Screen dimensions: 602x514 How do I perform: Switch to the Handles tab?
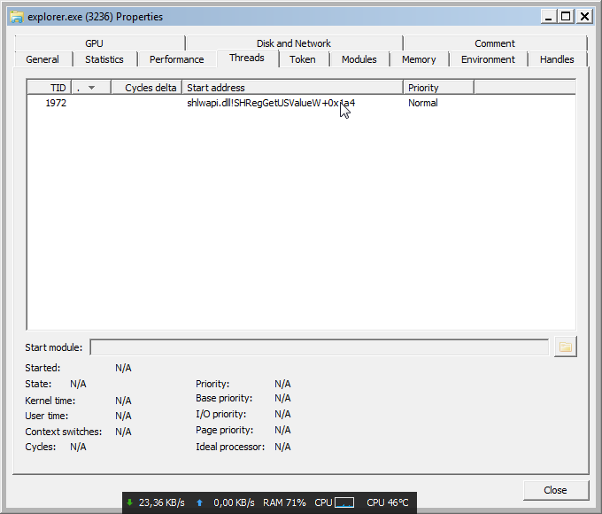coord(557,59)
